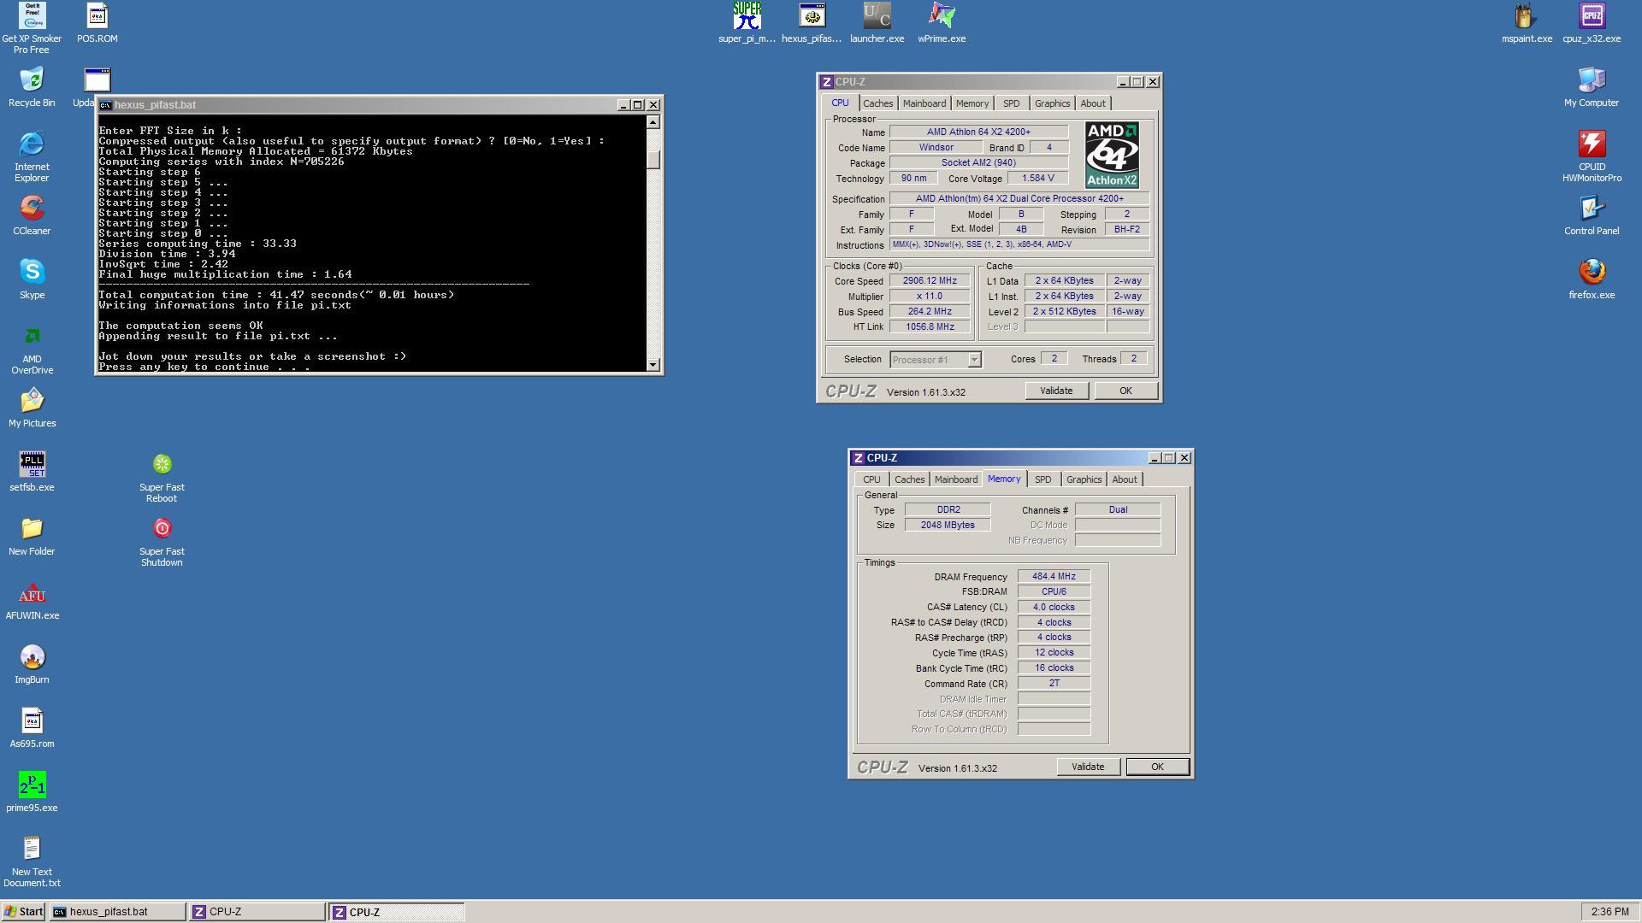This screenshot has width=1642, height=923.
Task: Open Control Panel desktop shortcut
Action: tap(1592, 215)
